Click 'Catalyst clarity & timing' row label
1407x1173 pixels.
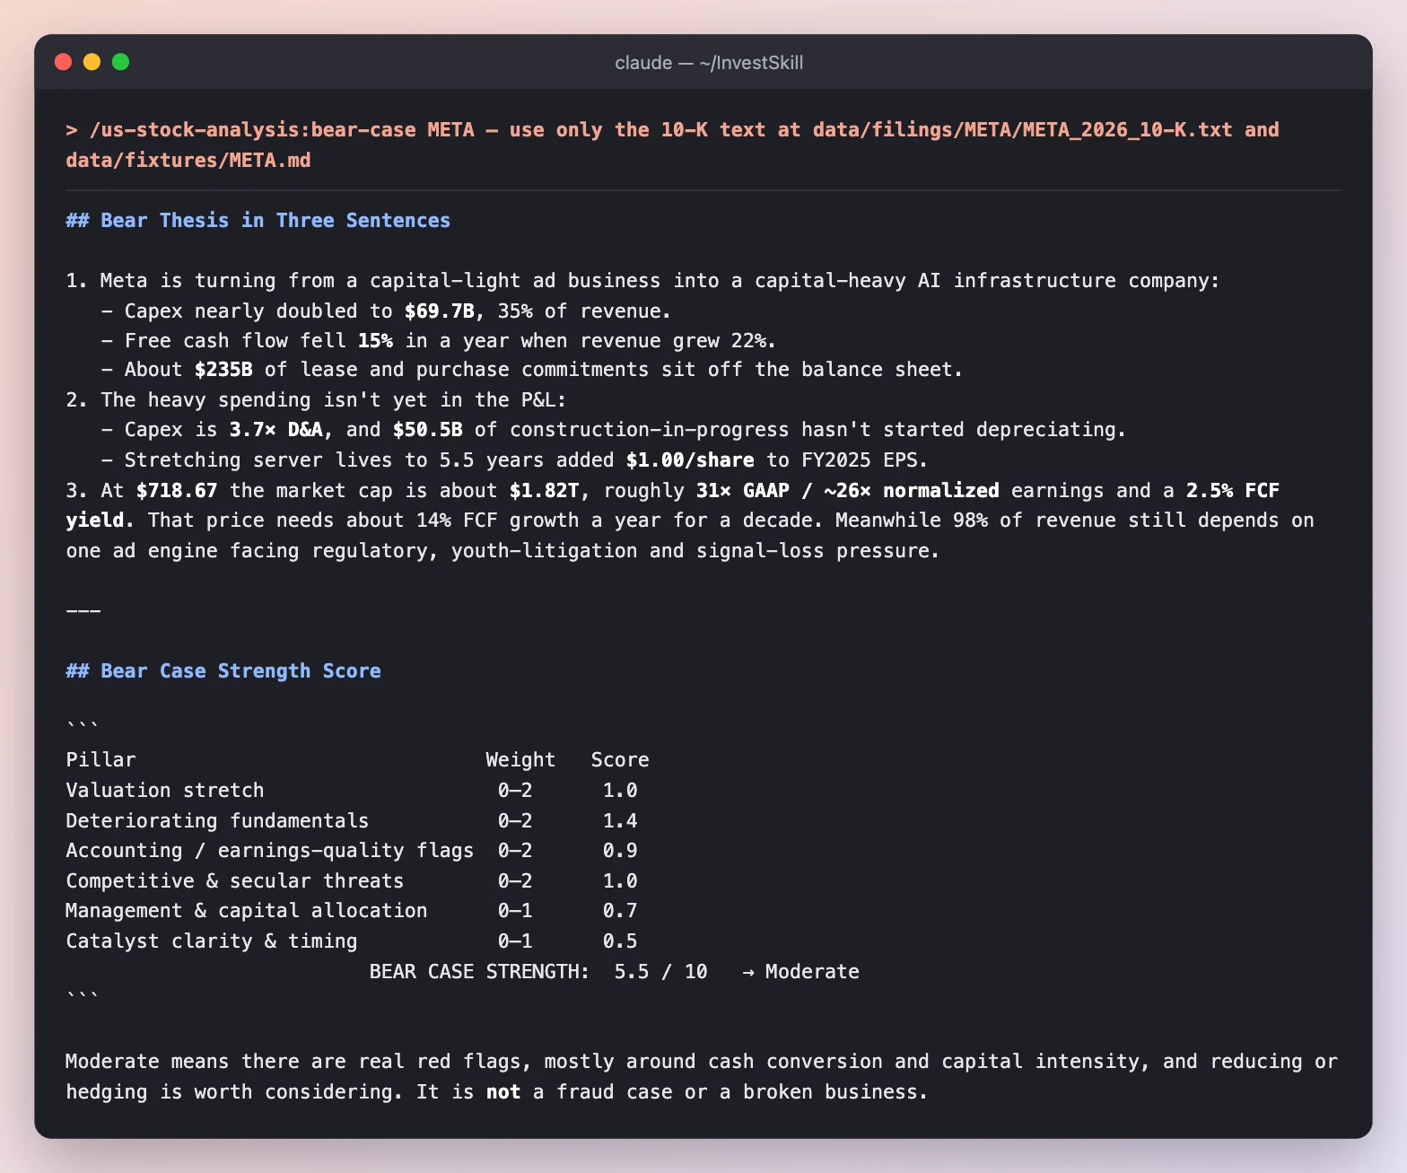pos(212,941)
